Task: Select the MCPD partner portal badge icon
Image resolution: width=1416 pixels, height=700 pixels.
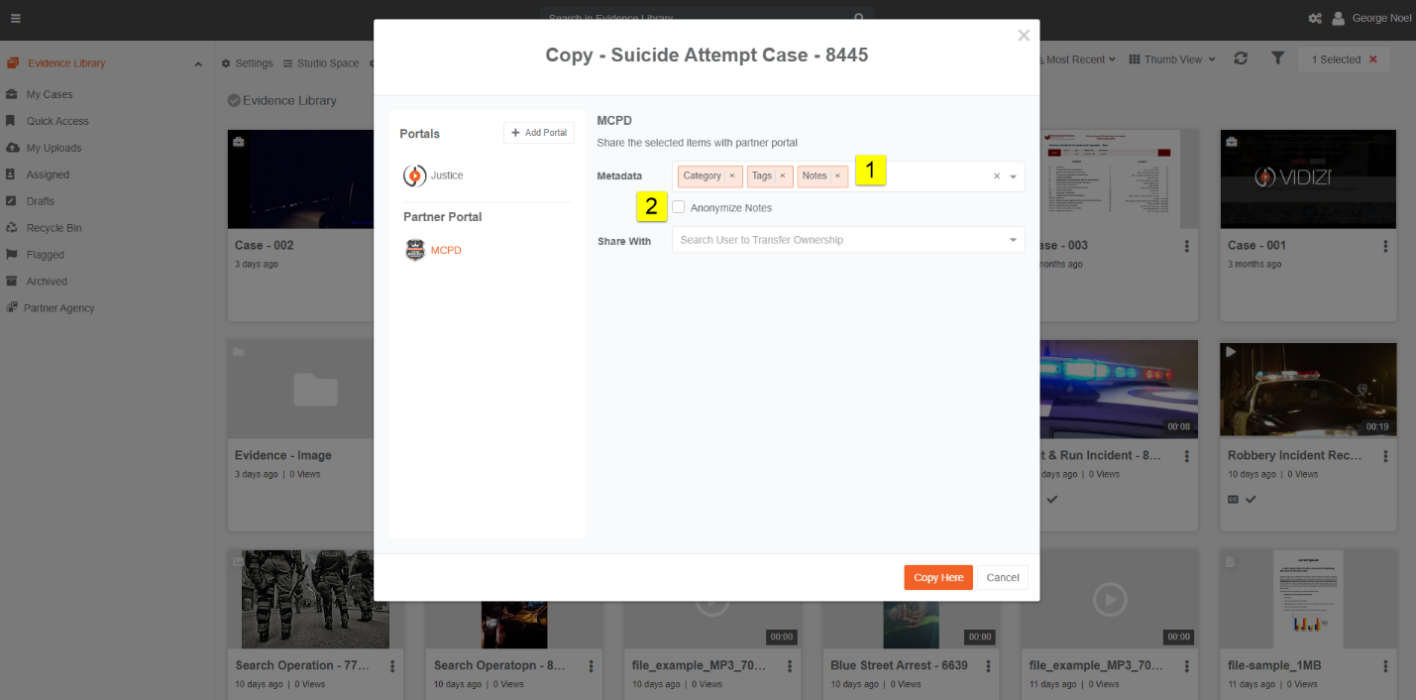Action: click(415, 250)
